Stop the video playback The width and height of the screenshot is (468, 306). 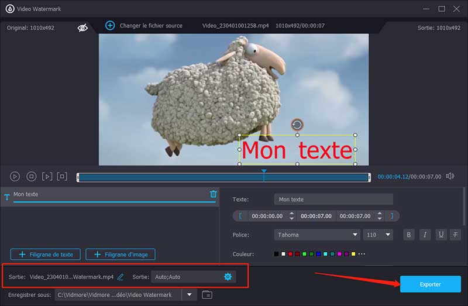click(x=32, y=177)
